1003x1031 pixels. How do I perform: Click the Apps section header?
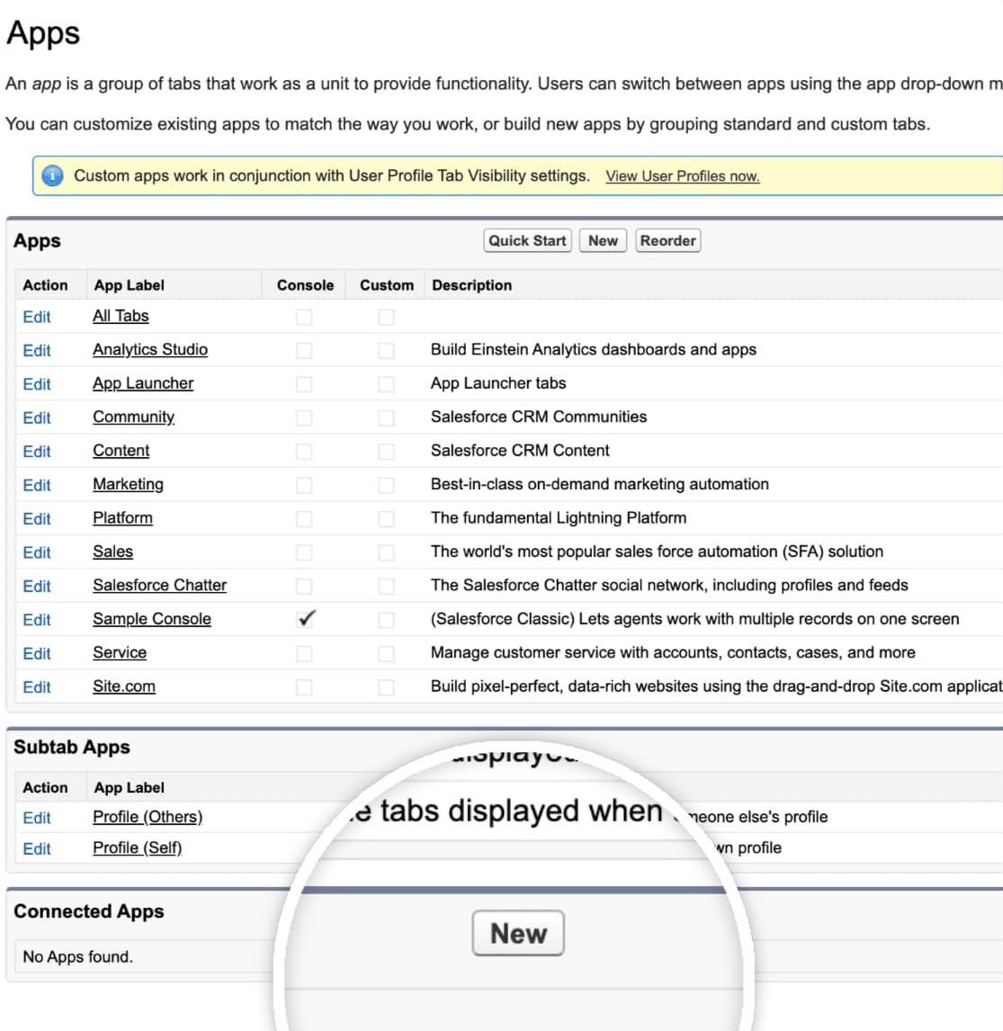tap(34, 240)
